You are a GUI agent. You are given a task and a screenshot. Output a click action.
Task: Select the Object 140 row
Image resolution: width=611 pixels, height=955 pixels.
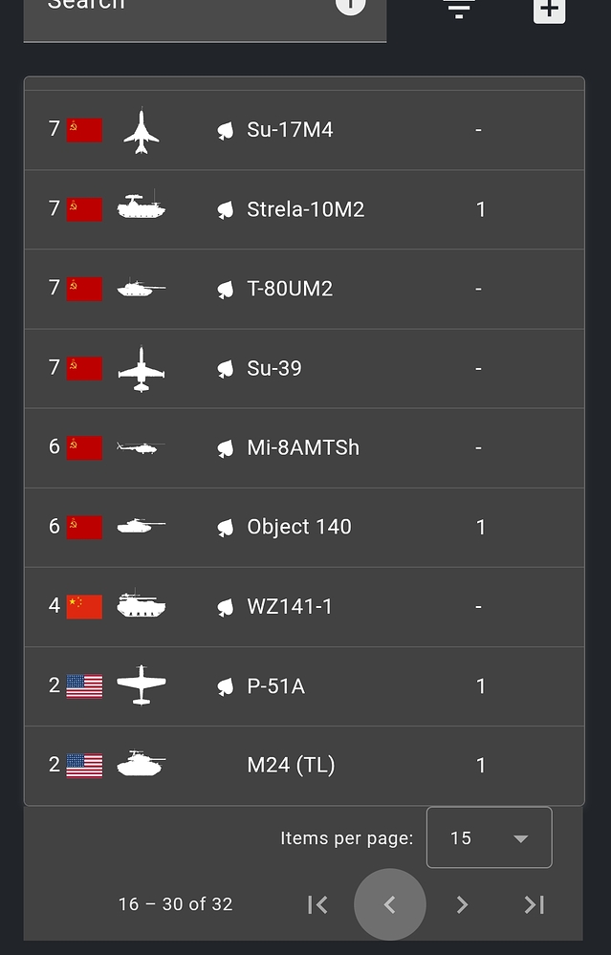coord(298,527)
